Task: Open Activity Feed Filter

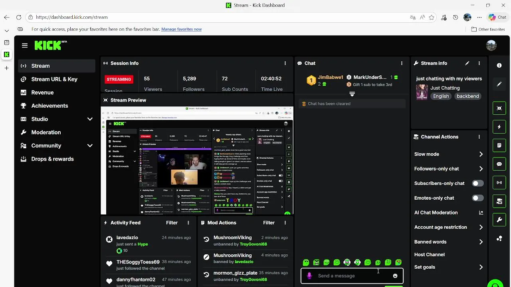Action: pos(172,223)
